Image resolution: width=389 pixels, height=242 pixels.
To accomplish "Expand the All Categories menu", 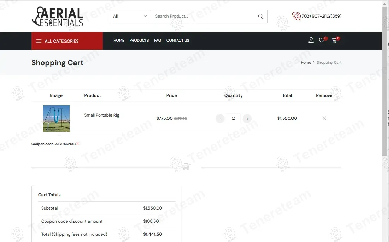I will point(67,41).
